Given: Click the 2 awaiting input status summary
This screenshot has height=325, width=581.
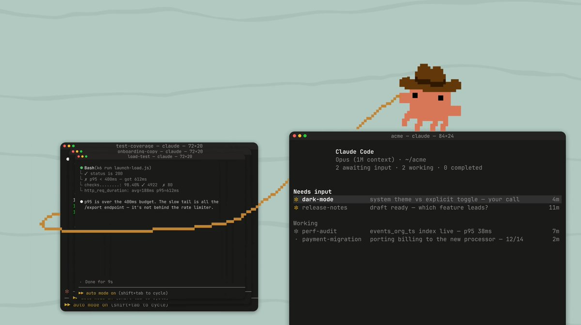Looking at the screenshot, I should (x=409, y=168).
